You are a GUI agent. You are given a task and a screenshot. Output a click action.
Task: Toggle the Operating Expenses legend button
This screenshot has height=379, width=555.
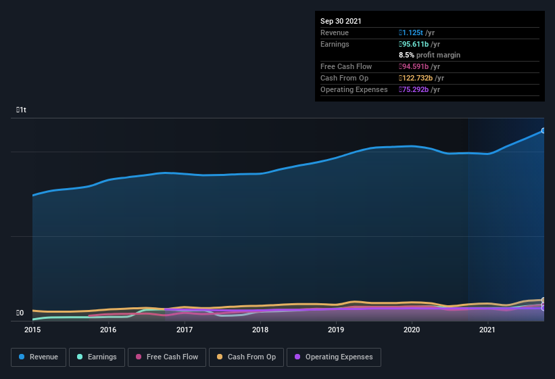334,357
